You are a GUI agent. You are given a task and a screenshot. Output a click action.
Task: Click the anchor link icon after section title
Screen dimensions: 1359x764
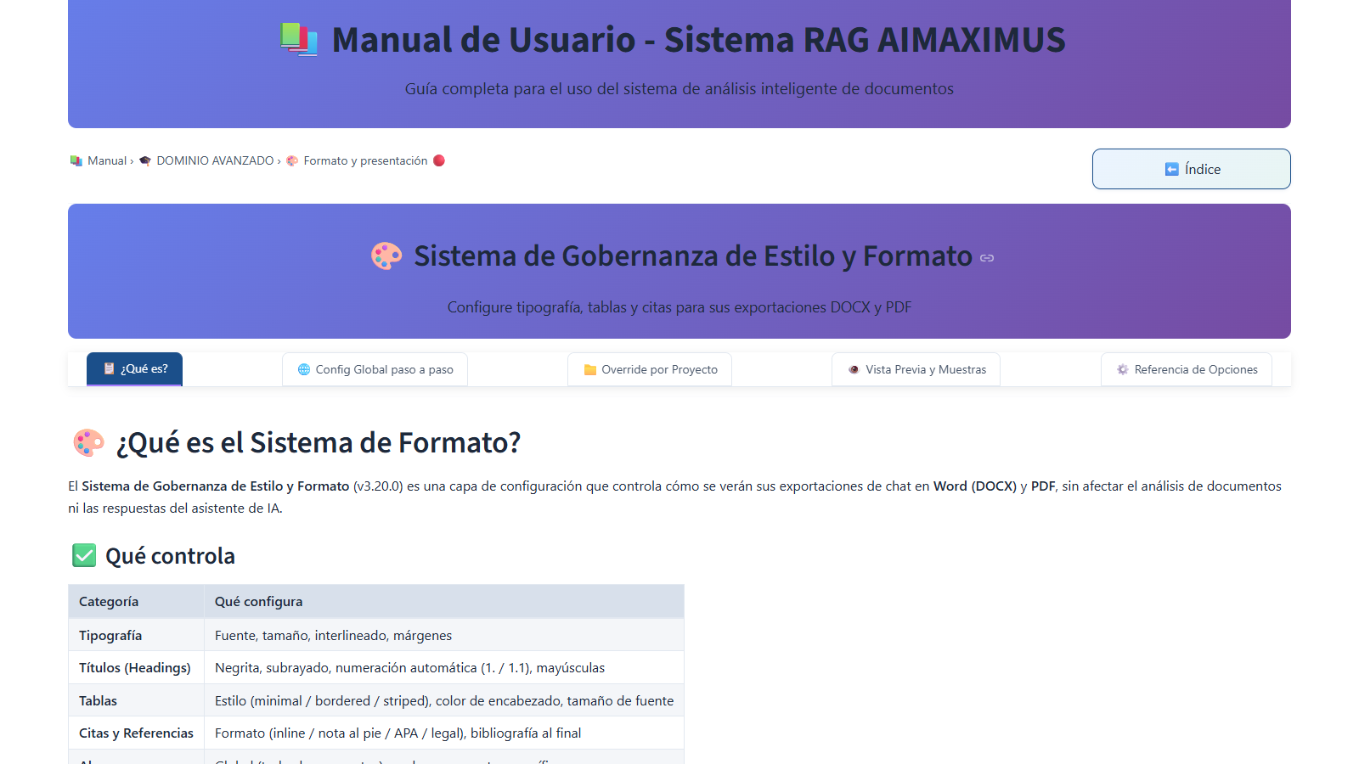coord(987,258)
